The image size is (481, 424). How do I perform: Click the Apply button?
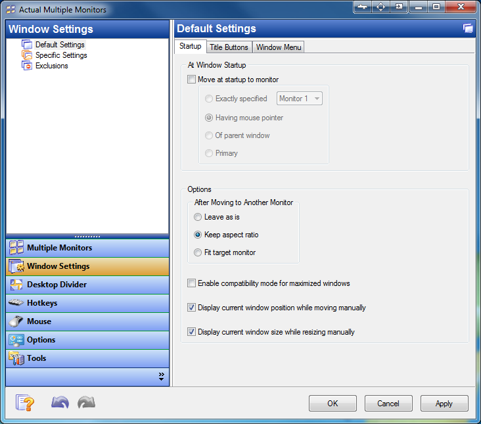tap(444, 403)
